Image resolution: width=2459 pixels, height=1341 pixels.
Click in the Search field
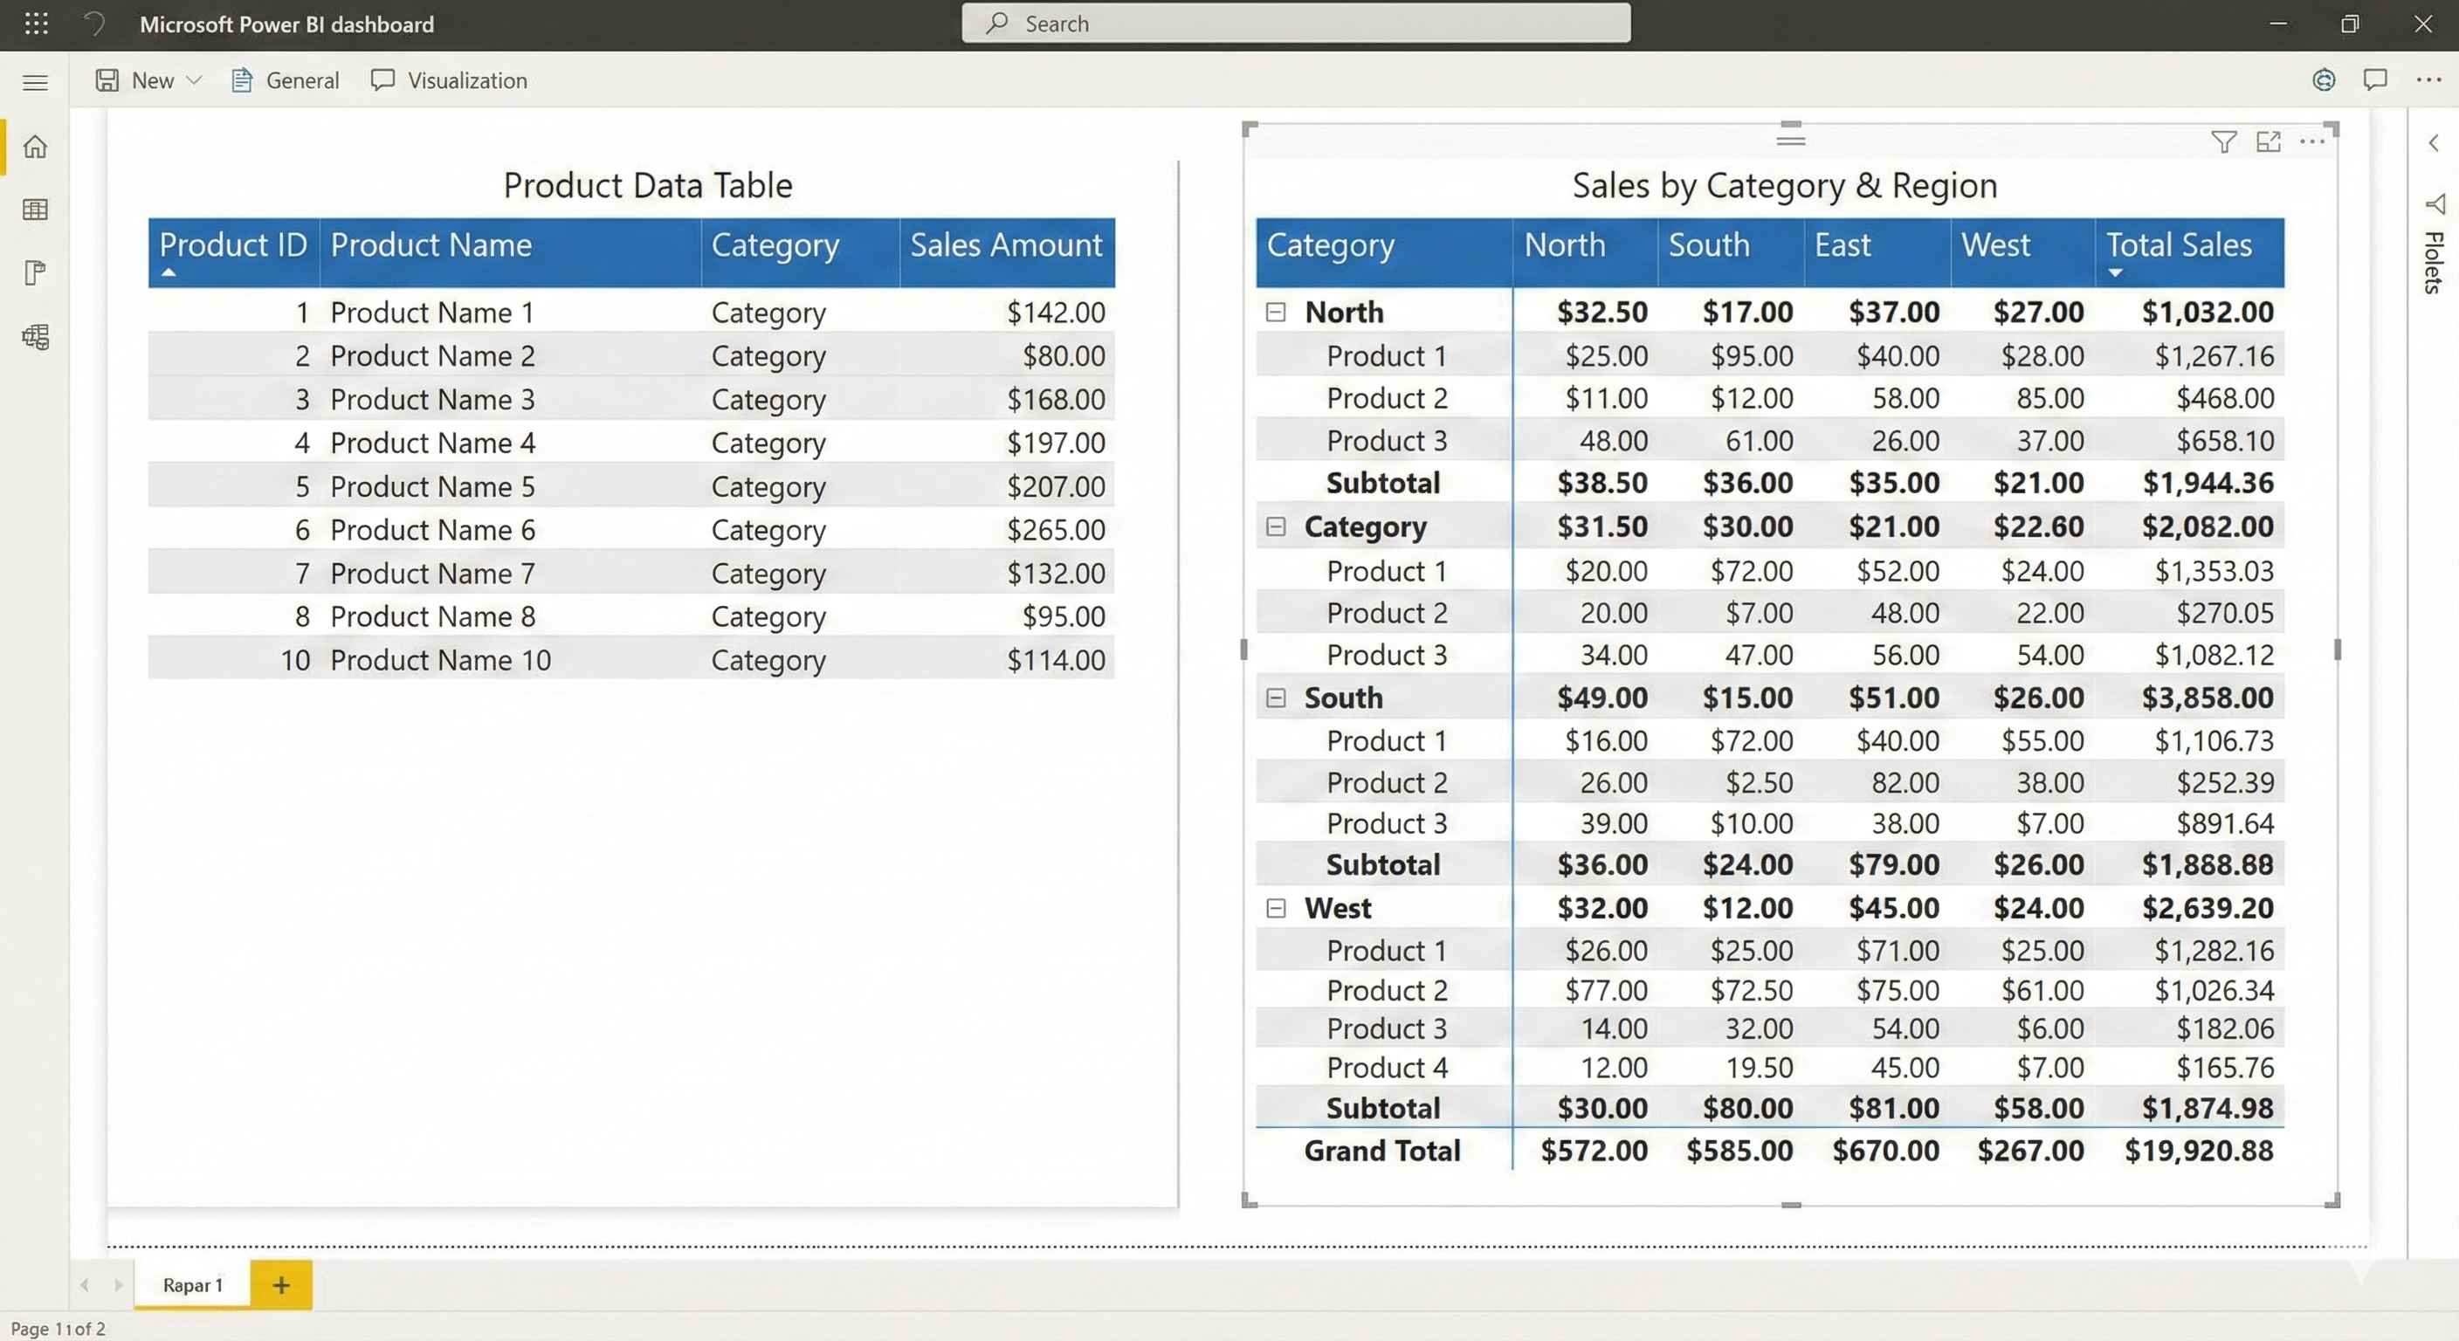pos(1295,24)
